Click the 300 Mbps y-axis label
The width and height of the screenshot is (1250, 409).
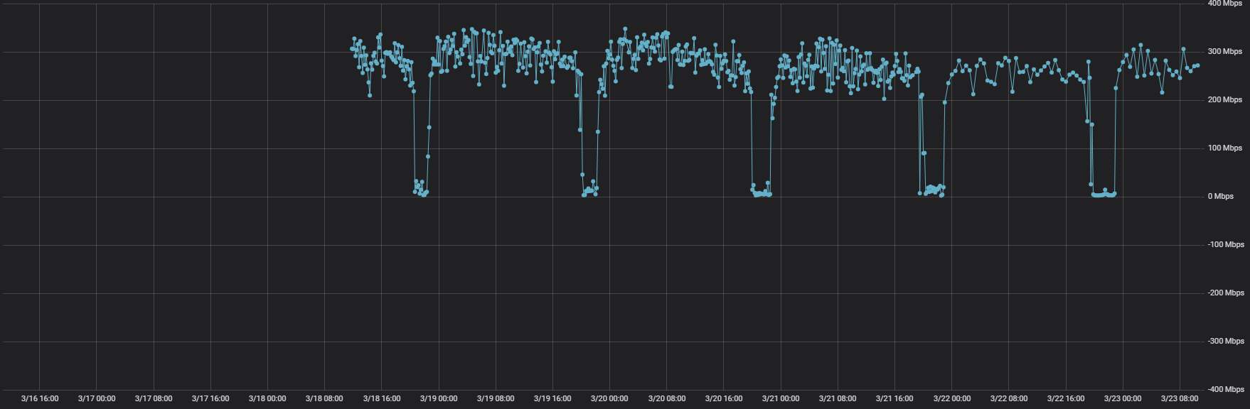[1225, 51]
